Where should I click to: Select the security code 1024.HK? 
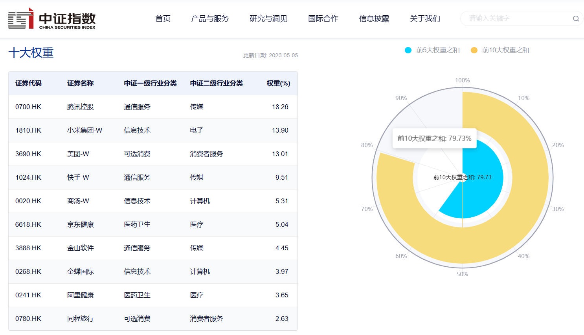[x=28, y=177]
